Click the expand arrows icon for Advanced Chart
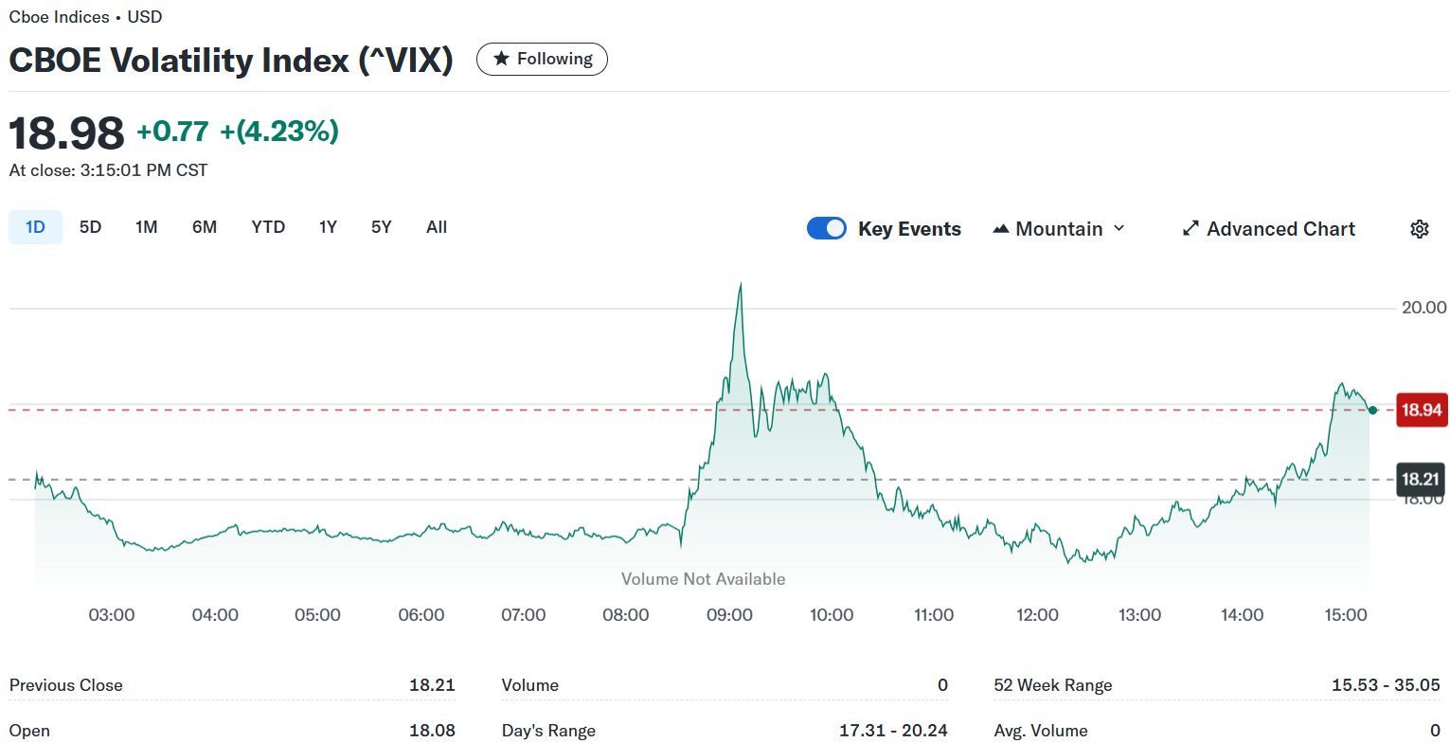 pyautogui.click(x=1190, y=229)
